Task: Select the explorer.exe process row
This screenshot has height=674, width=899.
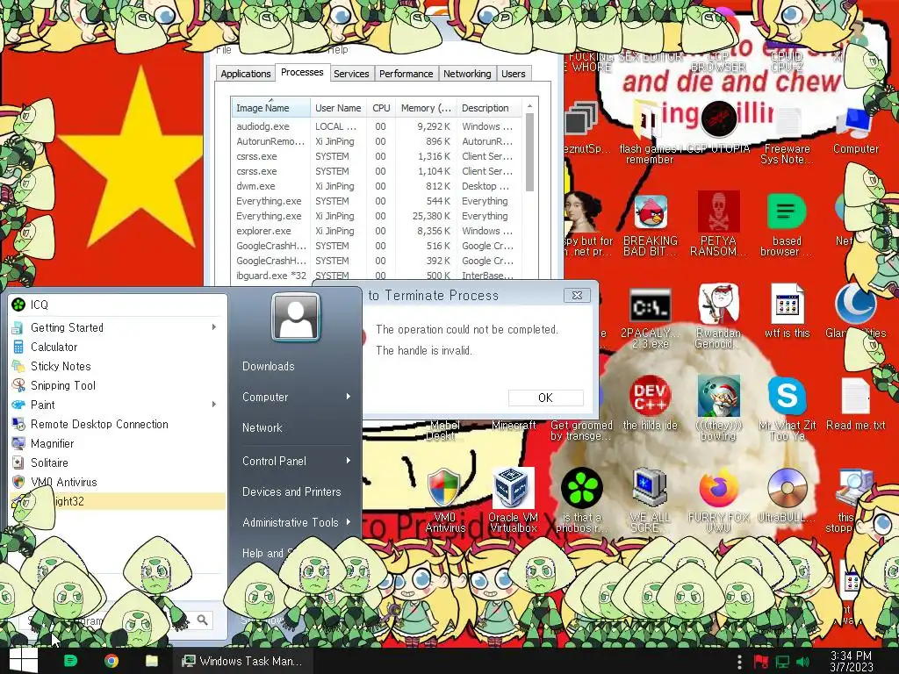Action: click(378, 231)
